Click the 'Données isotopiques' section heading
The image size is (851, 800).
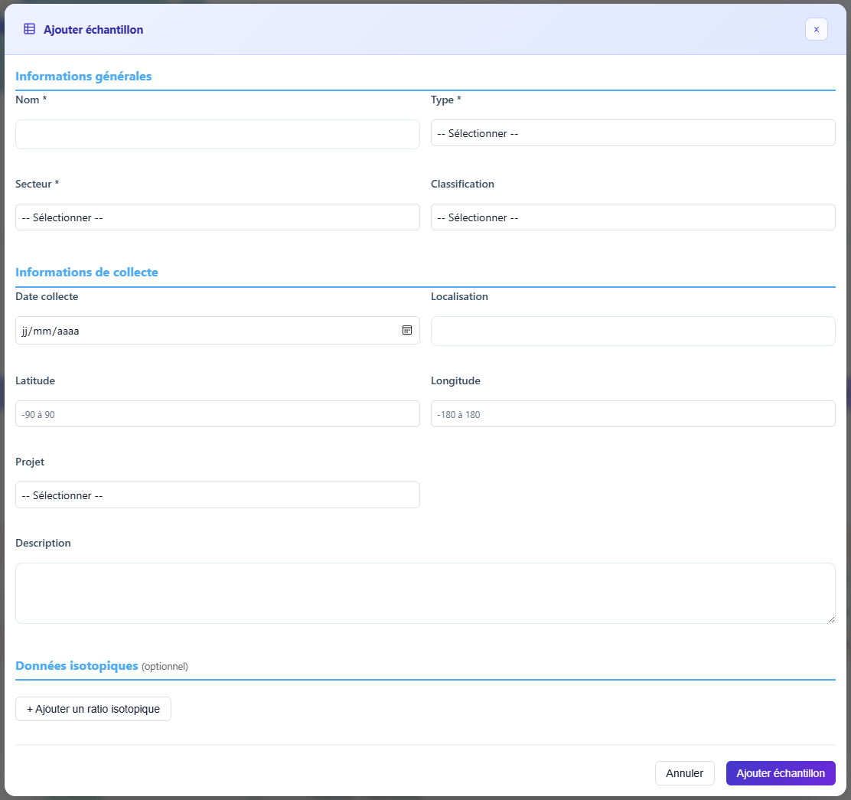pyautogui.click(x=77, y=666)
